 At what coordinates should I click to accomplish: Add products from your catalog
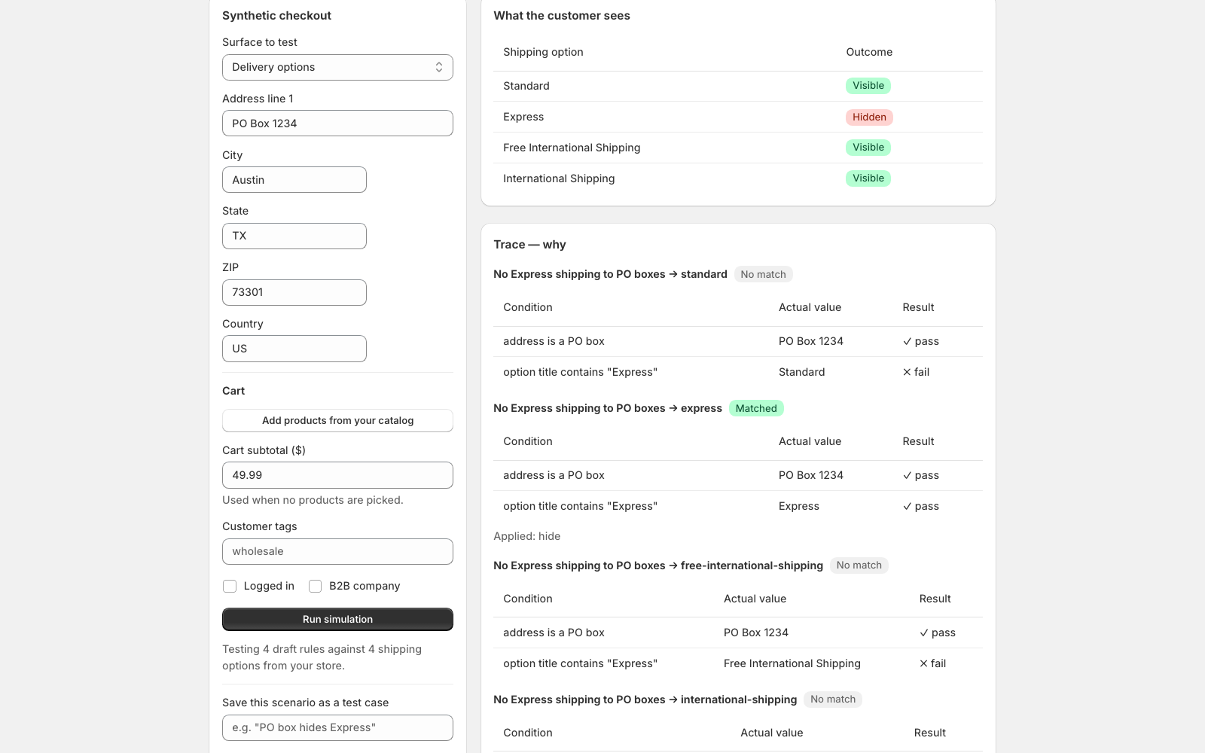337,420
